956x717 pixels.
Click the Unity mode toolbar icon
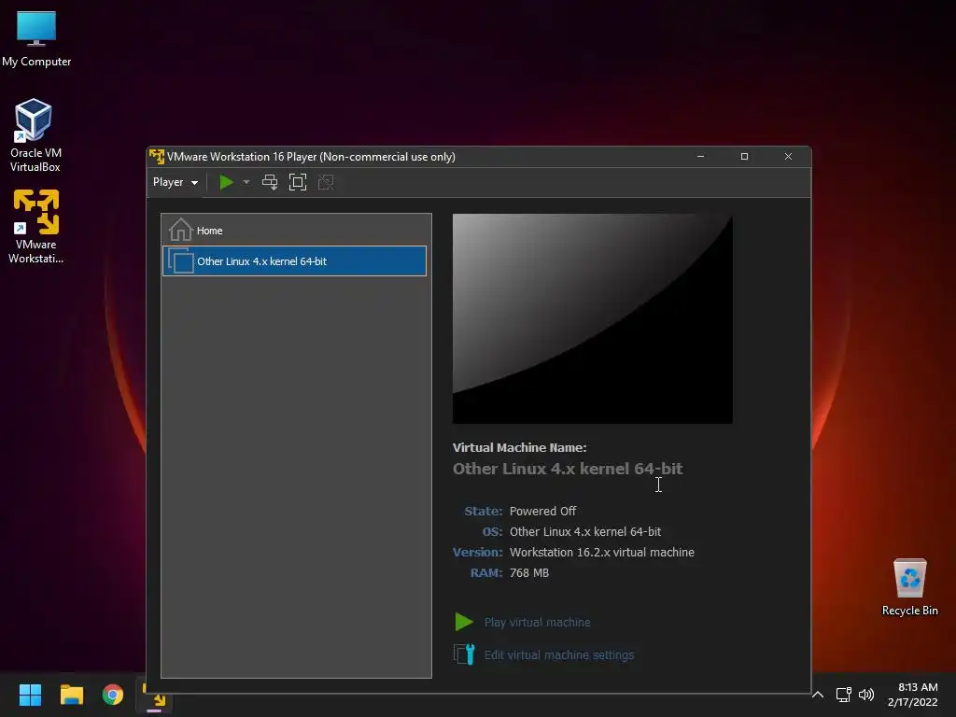coord(326,182)
